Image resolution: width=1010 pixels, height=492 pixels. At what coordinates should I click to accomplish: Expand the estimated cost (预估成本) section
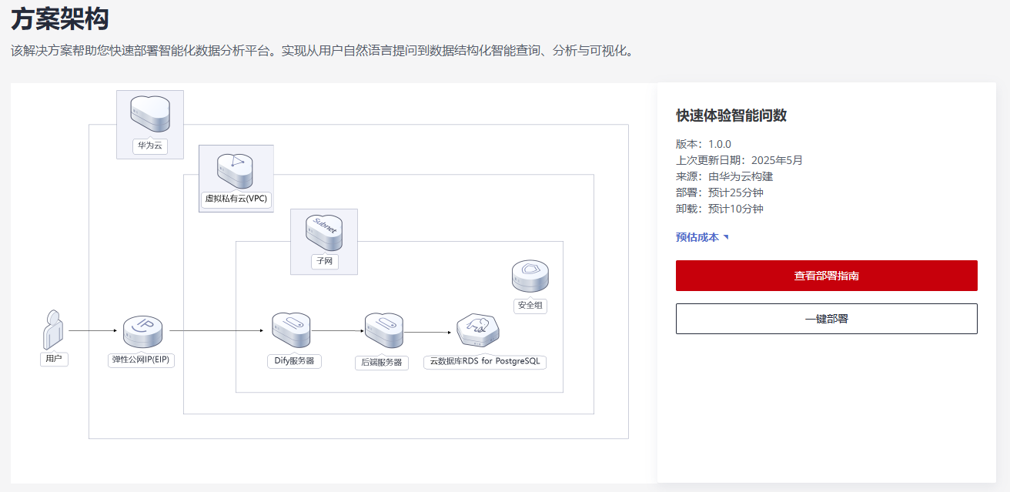click(x=702, y=237)
